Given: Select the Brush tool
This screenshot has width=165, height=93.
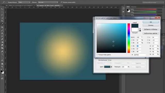Looking at the screenshot, I should [2, 30].
